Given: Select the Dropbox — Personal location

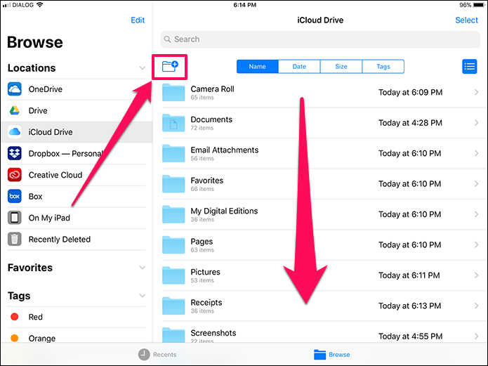Looking at the screenshot, I should (77, 154).
